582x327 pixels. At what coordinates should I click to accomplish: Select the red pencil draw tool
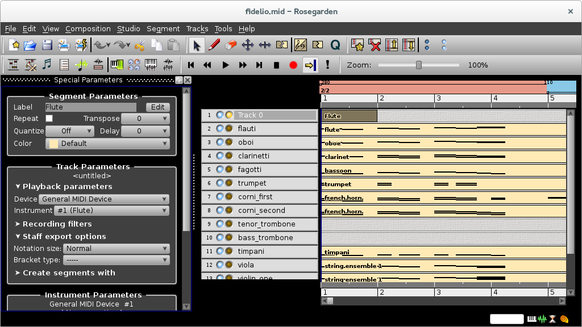pyautogui.click(x=214, y=45)
